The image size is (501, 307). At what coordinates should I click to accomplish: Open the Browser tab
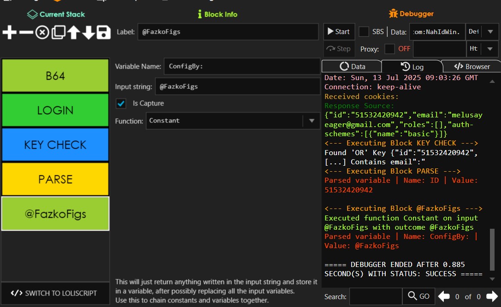click(x=472, y=66)
